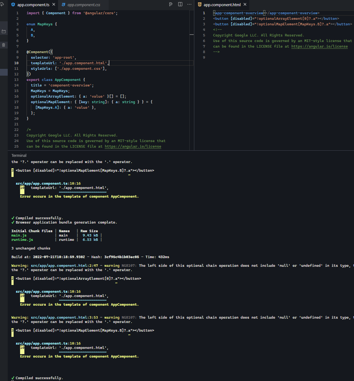The width and height of the screenshot is (354, 381).
Task: Click the app-component-overview tag in html editor
Action: (x=266, y=13)
